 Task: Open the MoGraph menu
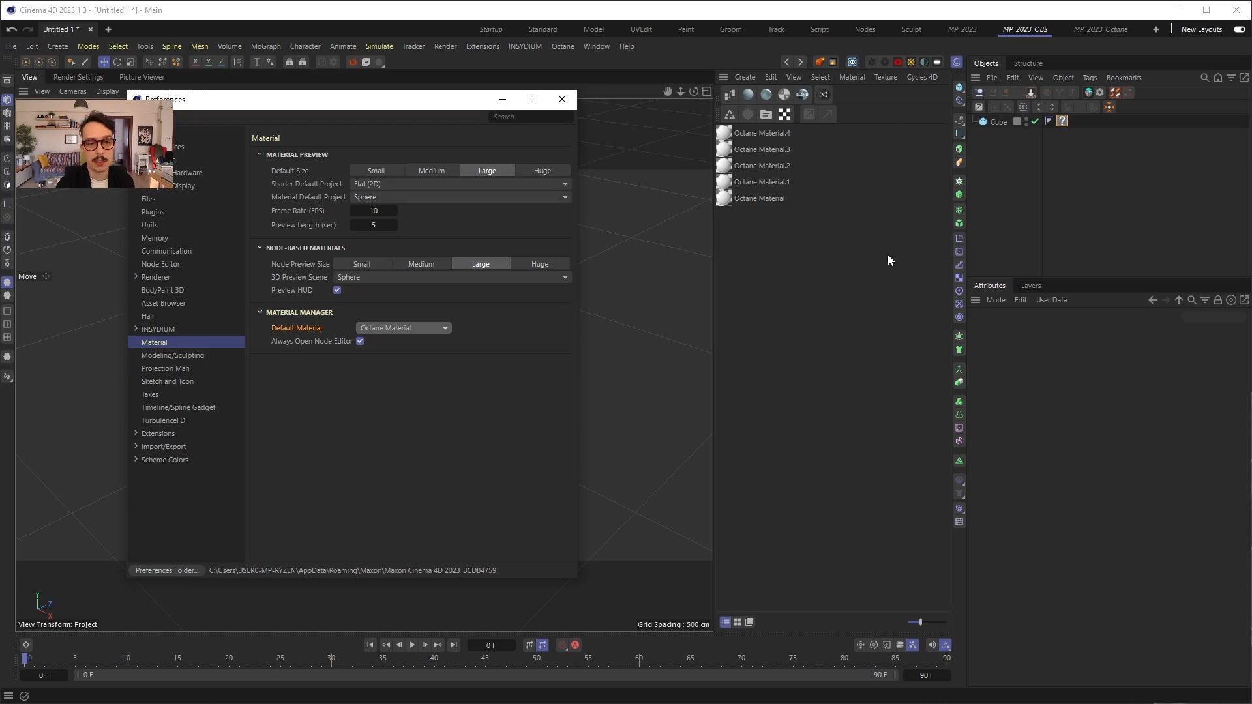coord(265,46)
